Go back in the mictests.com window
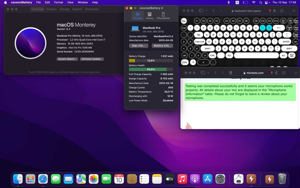The image size is (300, 188). (215, 73)
